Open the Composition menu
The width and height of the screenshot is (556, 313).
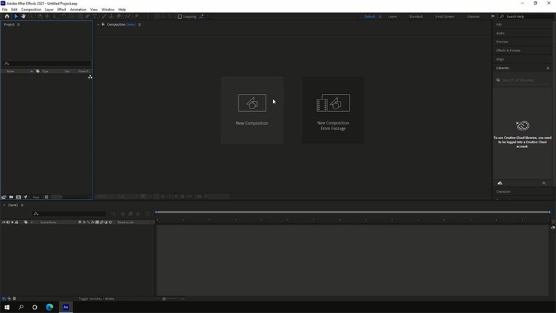[x=31, y=10]
